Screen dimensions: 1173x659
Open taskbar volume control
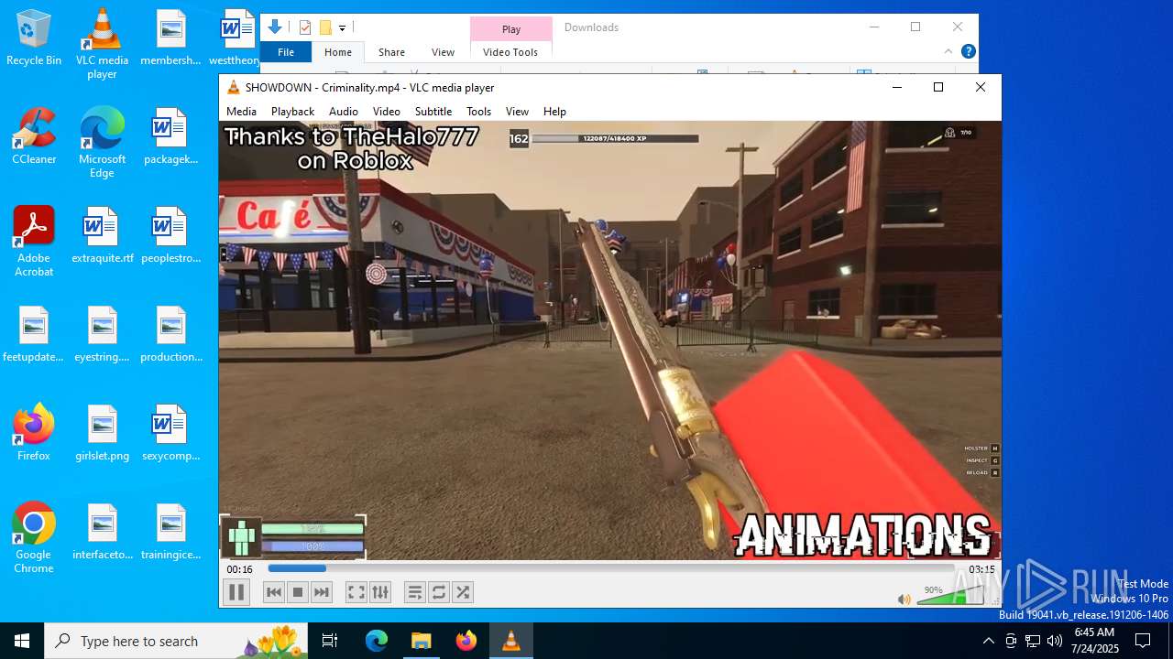[1055, 641]
